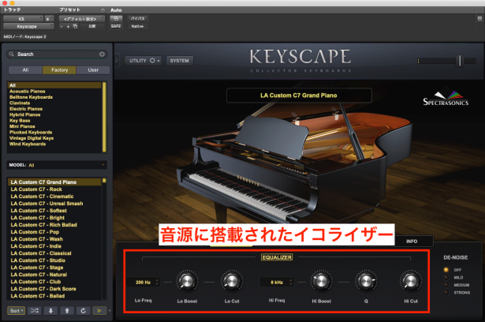Adjust the master volume slider
The width and height of the screenshot is (485, 322).
coord(460,61)
